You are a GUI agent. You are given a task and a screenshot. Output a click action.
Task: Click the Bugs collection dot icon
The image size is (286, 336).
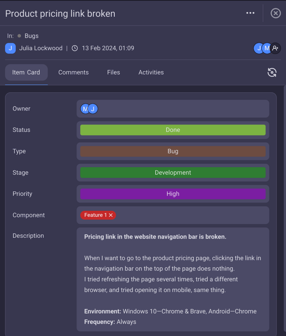[20, 36]
